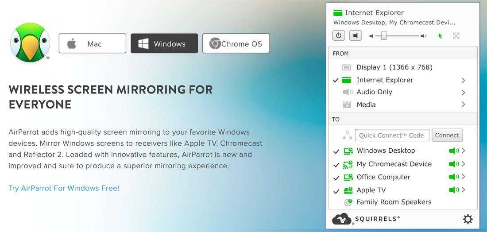Click the Squirrels cloud logo
This screenshot has height=232, width=487.
click(x=341, y=219)
